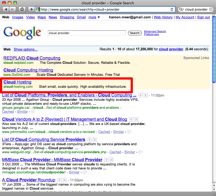
Task: Open the Cloud Hosting sponsored link
Action: click(17, 82)
